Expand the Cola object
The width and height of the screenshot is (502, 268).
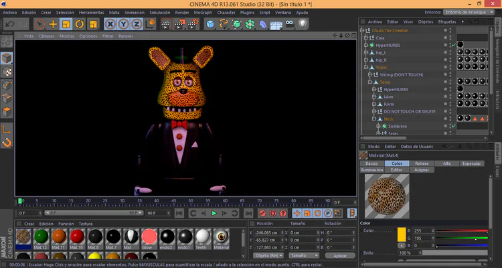click(366, 38)
